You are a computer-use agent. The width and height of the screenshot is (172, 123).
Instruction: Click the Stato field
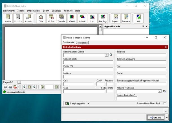(84, 91)
